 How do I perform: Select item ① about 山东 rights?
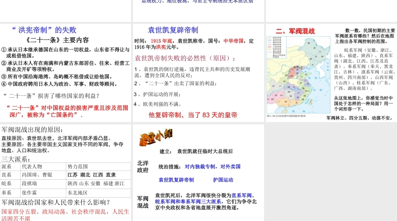[x=66, y=52]
